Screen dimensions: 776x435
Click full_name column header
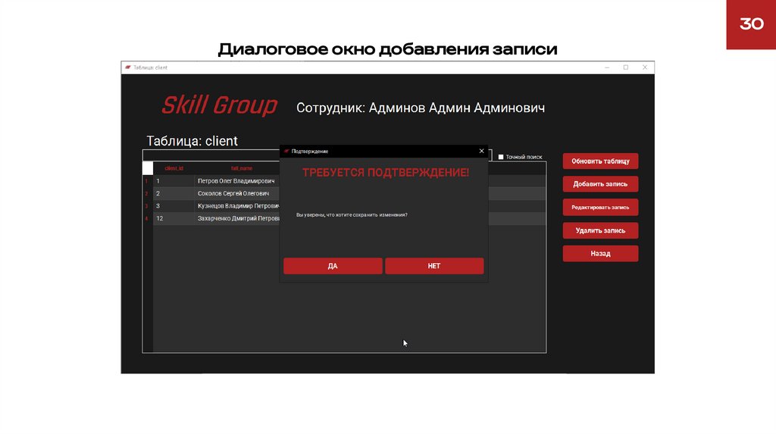pyautogui.click(x=242, y=168)
